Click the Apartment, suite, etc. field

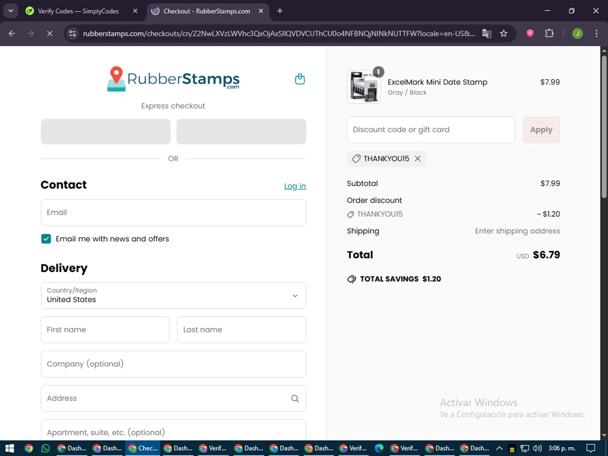[x=173, y=430]
